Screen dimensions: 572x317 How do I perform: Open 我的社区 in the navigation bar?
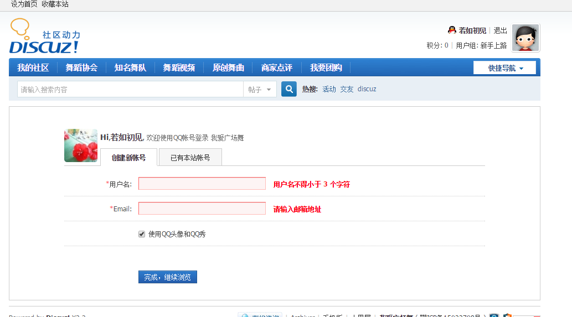(x=33, y=68)
